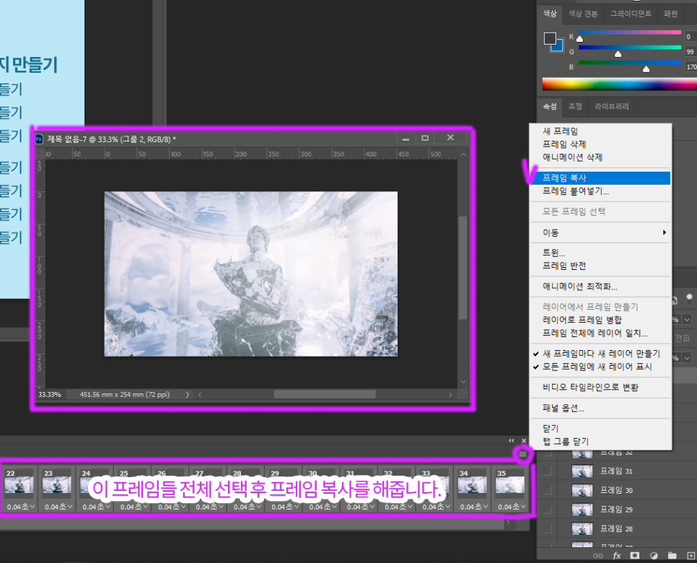Switch to the 그레이디언트 tab

point(631,14)
